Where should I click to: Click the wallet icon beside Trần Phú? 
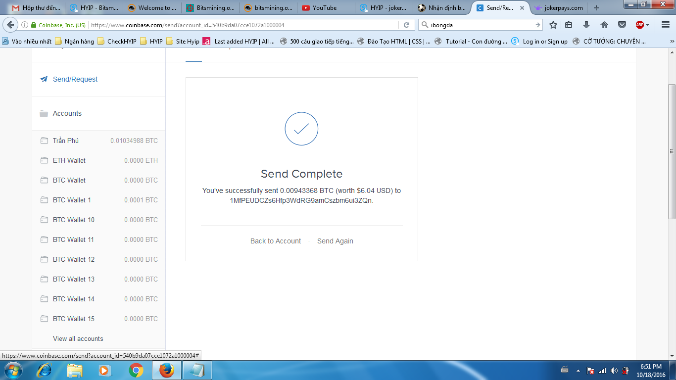tap(44, 141)
